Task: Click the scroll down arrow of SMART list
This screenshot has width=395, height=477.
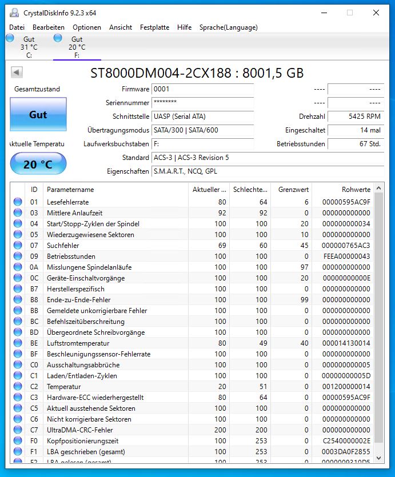Action: tap(379, 458)
